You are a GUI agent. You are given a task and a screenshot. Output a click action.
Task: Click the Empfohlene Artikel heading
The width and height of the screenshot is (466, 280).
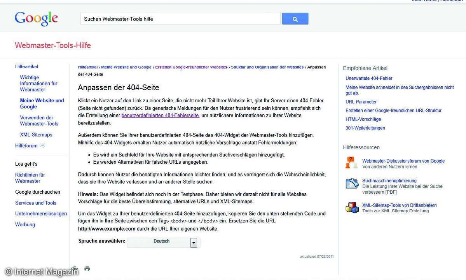click(x=365, y=68)
